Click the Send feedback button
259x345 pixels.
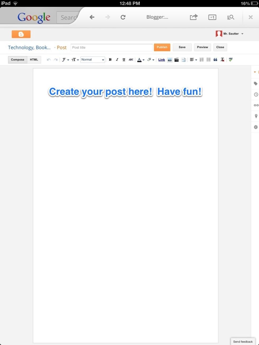tap(243, 342)
